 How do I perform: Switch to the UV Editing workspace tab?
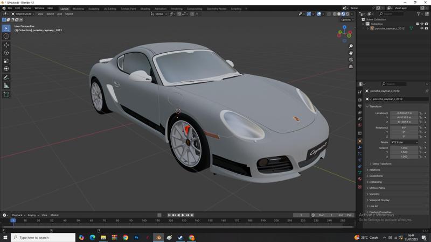tap(110, 9)
